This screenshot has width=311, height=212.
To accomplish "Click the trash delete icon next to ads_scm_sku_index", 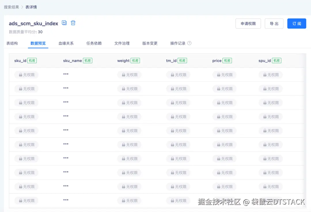I will 73,23.
